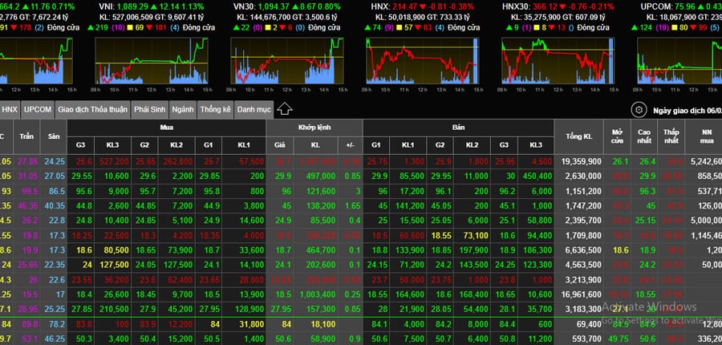Image resolution: width=722 pixels, height=345 pixels.
Task: Open the VN30 intraday chart
Action: [x=287, y=61]
